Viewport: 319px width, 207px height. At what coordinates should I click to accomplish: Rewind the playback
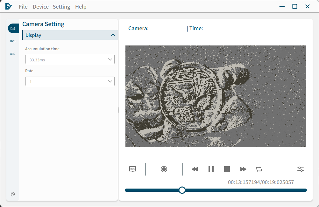pyautogui.click(x=195, y=169)
